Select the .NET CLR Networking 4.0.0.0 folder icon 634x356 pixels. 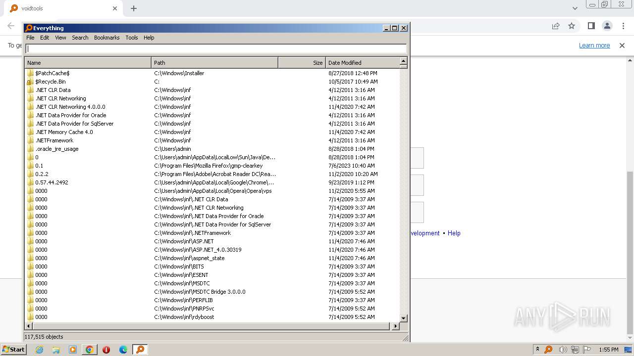30,107
